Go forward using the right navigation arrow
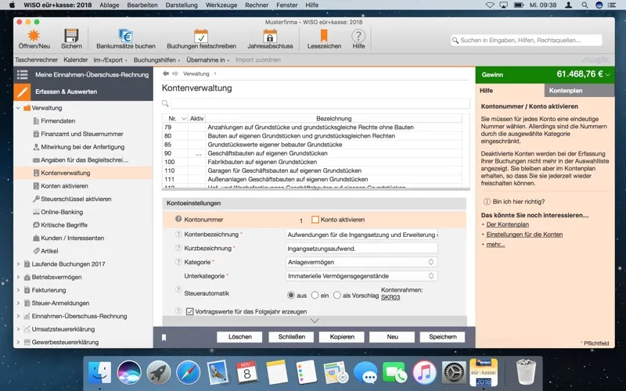 coord(175,74)
